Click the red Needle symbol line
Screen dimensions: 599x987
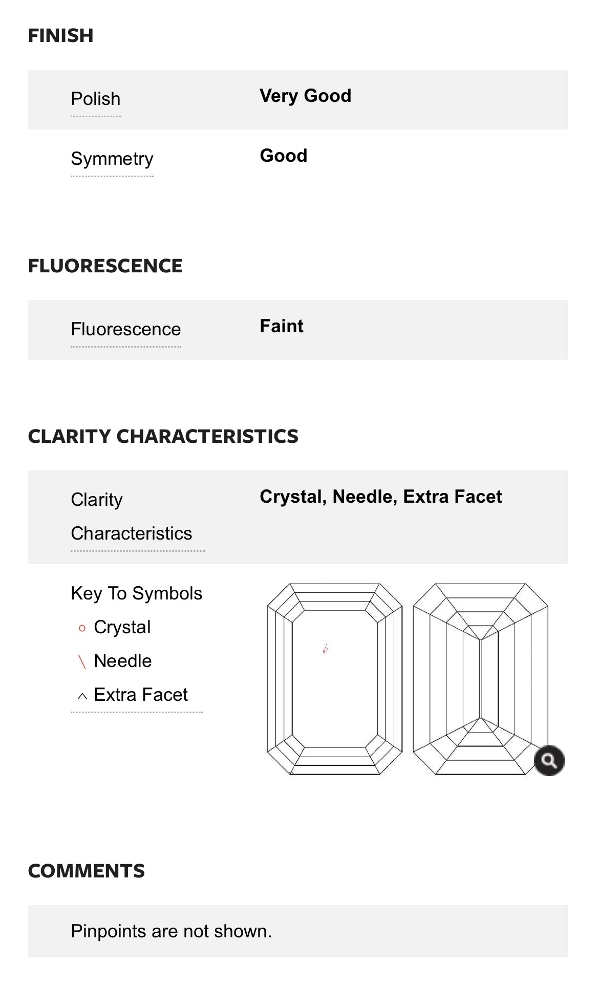pos(82,661)
